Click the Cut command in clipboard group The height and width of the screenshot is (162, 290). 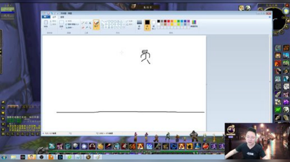53,21
